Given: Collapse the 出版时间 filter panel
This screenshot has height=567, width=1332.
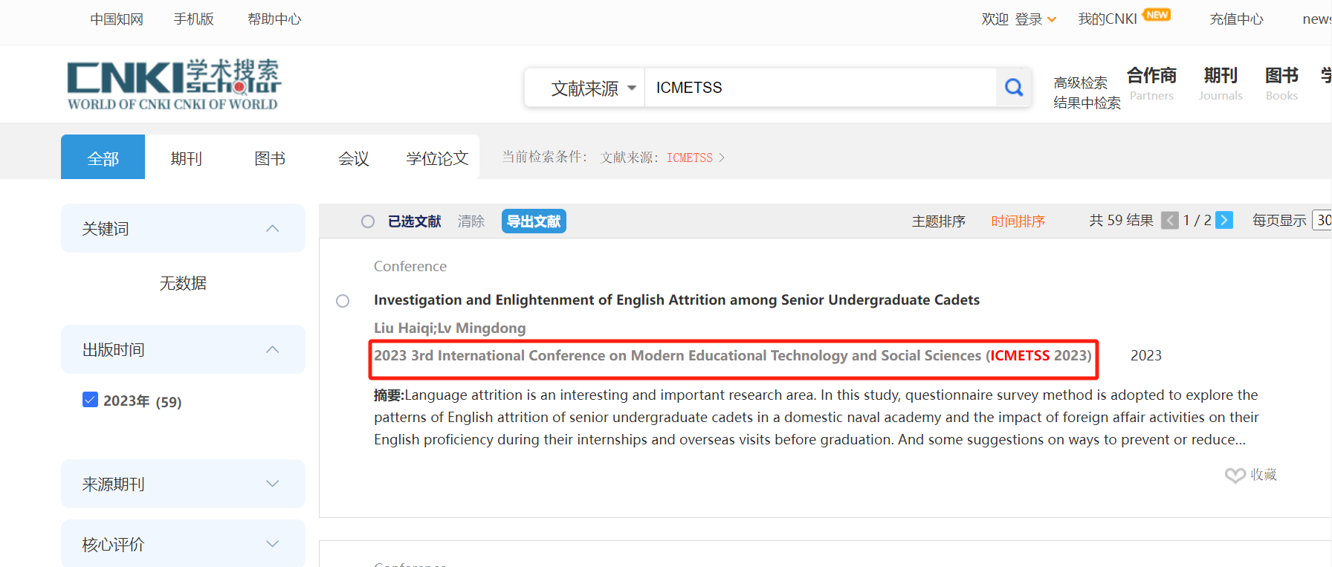Looking at the screenshot, I should [273, 349].
